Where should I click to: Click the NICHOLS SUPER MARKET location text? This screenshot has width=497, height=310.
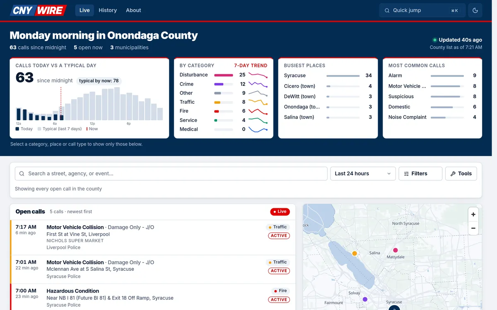coord(75,241)
